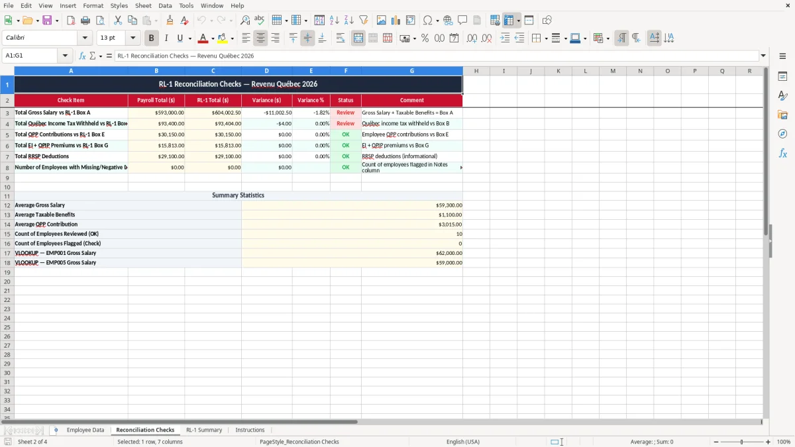Insert hyperlink icon
795x447 pixels.
tap(448, 21)
